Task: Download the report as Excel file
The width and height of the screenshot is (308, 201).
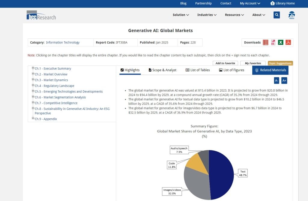Action: pyautogui.click(x=280, y=43)
